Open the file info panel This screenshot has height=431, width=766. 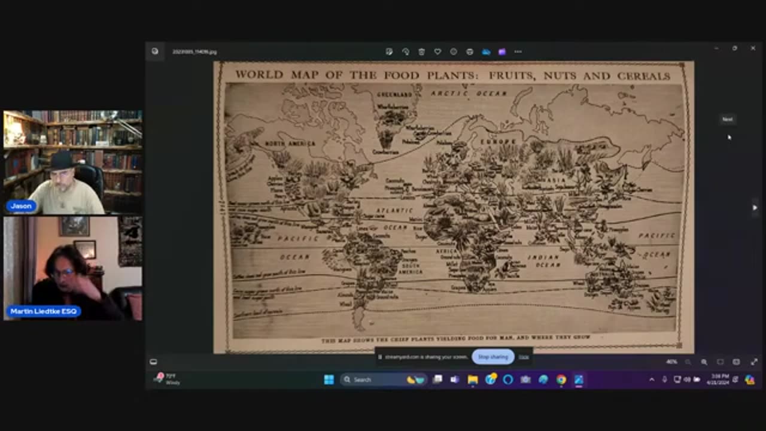pyautogui.click(x=454, y=51)
